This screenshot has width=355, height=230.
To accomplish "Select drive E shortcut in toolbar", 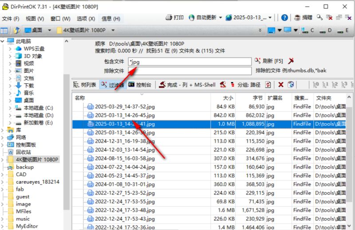I will pos(343,30).
